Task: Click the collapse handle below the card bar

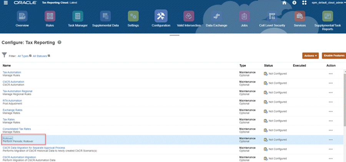Action: pos(175,35)
